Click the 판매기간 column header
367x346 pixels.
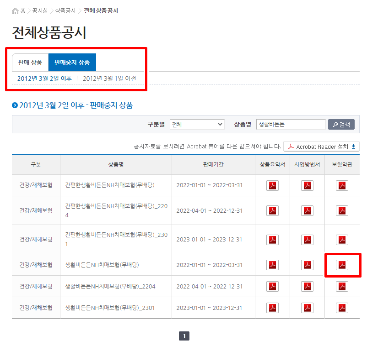click(x=213, y=165)
